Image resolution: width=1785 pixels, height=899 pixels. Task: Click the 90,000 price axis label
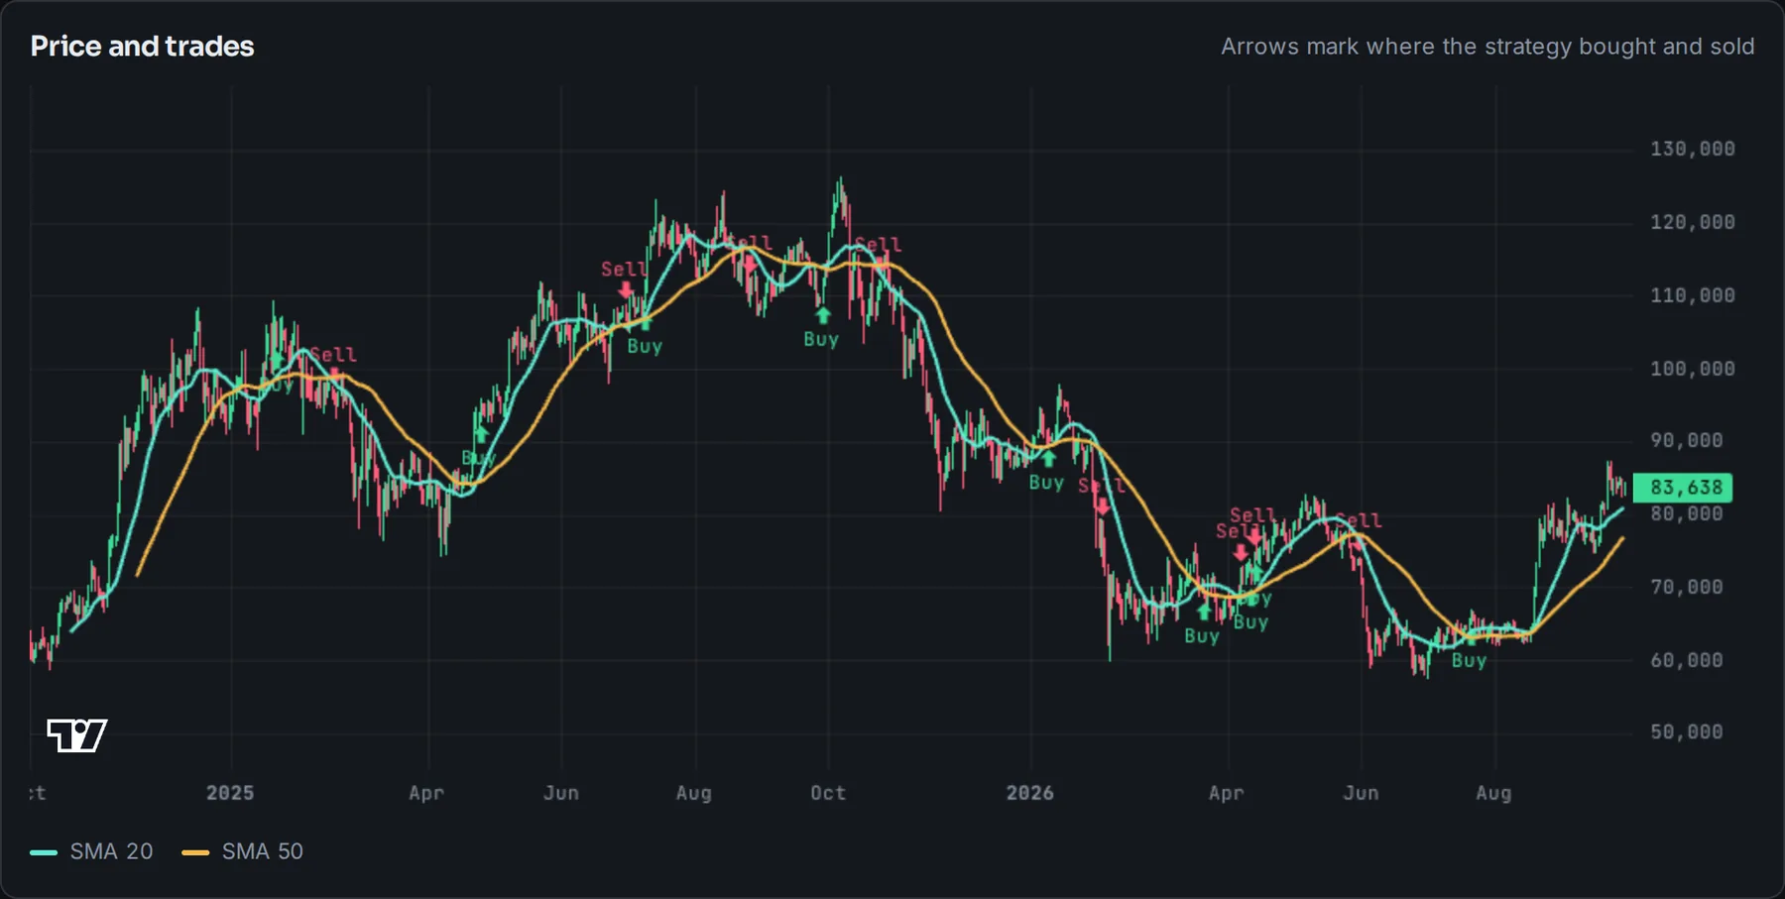(x=1686, y=440)
